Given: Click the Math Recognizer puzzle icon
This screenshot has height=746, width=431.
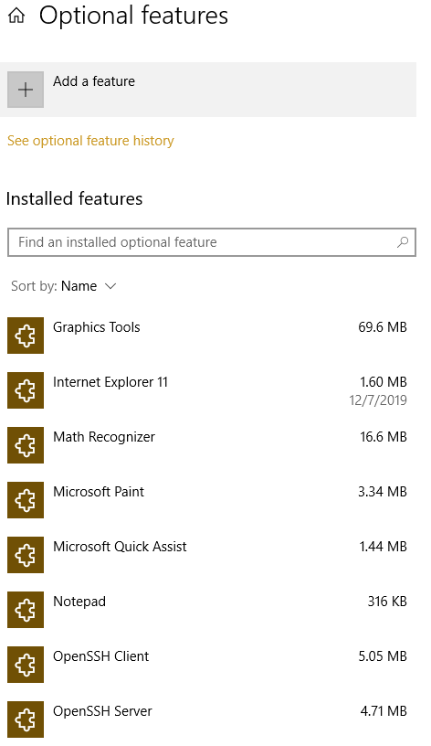Looking at the screenshot, I should [26, 445].
